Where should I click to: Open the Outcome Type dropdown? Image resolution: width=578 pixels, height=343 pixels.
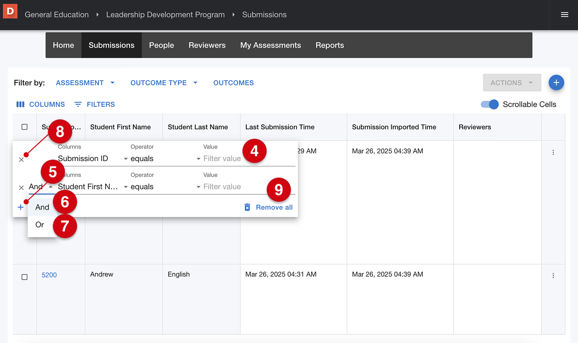coord(164,83)
